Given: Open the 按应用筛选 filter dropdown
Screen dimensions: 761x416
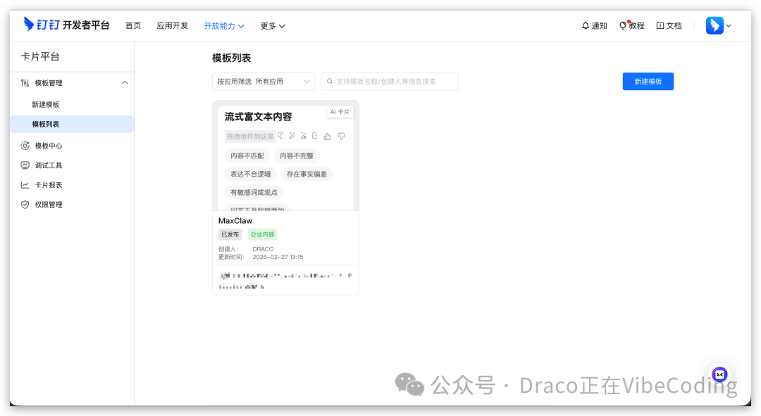Looking at the screenshot, I should 262,81.
